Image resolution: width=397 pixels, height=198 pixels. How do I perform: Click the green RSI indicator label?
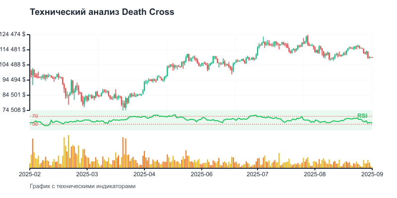362,116
